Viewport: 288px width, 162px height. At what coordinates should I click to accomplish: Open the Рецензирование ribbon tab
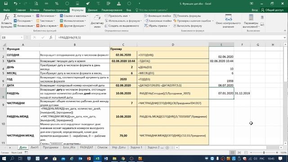112,10
